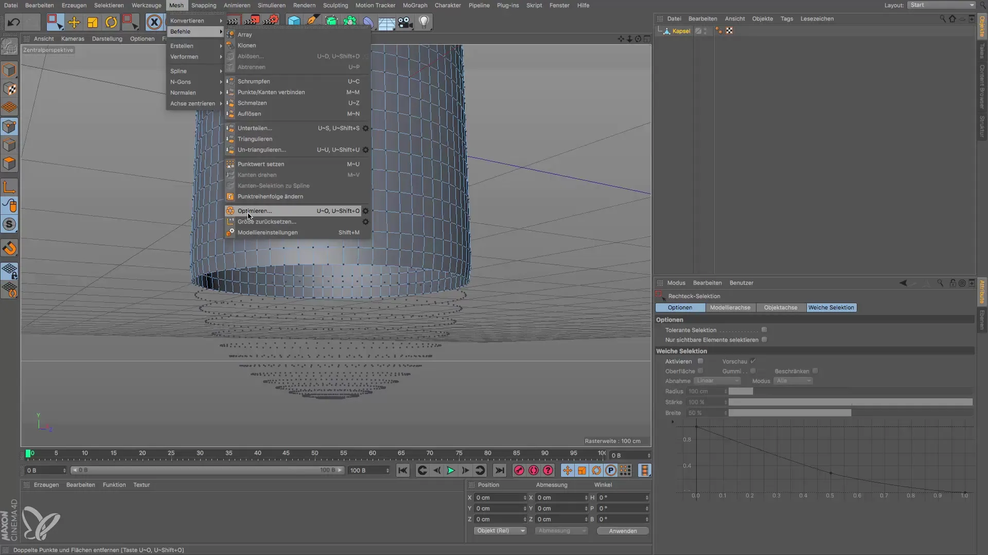This screenshot has height=555, width=988.
Task: Switch to texture mode in left toolbar
Action: [x=9, y=89]
